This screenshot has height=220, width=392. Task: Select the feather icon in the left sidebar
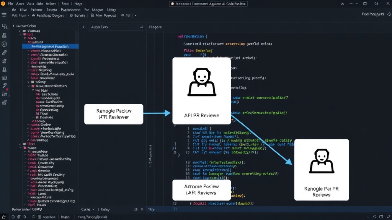4,53
